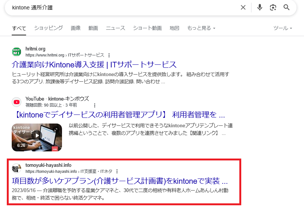Viewport: 304px width, 206px height.
Task: Click the 視聴回数: 90 回以上 · 3 年前 text
Action: click(51, 105)
